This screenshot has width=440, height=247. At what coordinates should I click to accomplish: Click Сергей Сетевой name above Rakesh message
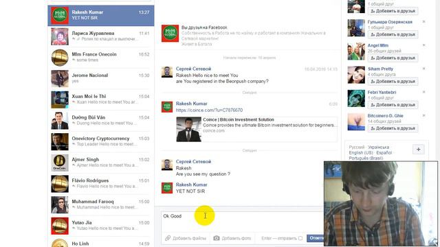[193, 162]
